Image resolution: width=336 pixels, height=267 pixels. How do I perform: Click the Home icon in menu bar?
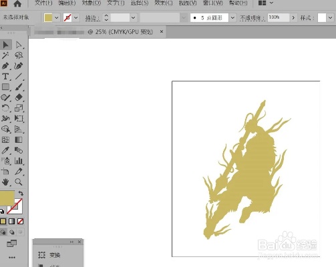click(x=17, y=3)
